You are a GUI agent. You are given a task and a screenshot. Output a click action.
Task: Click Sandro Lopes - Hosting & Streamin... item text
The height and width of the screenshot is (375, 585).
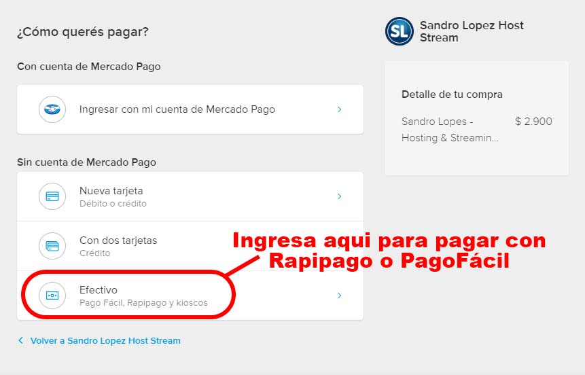point(450,130)
